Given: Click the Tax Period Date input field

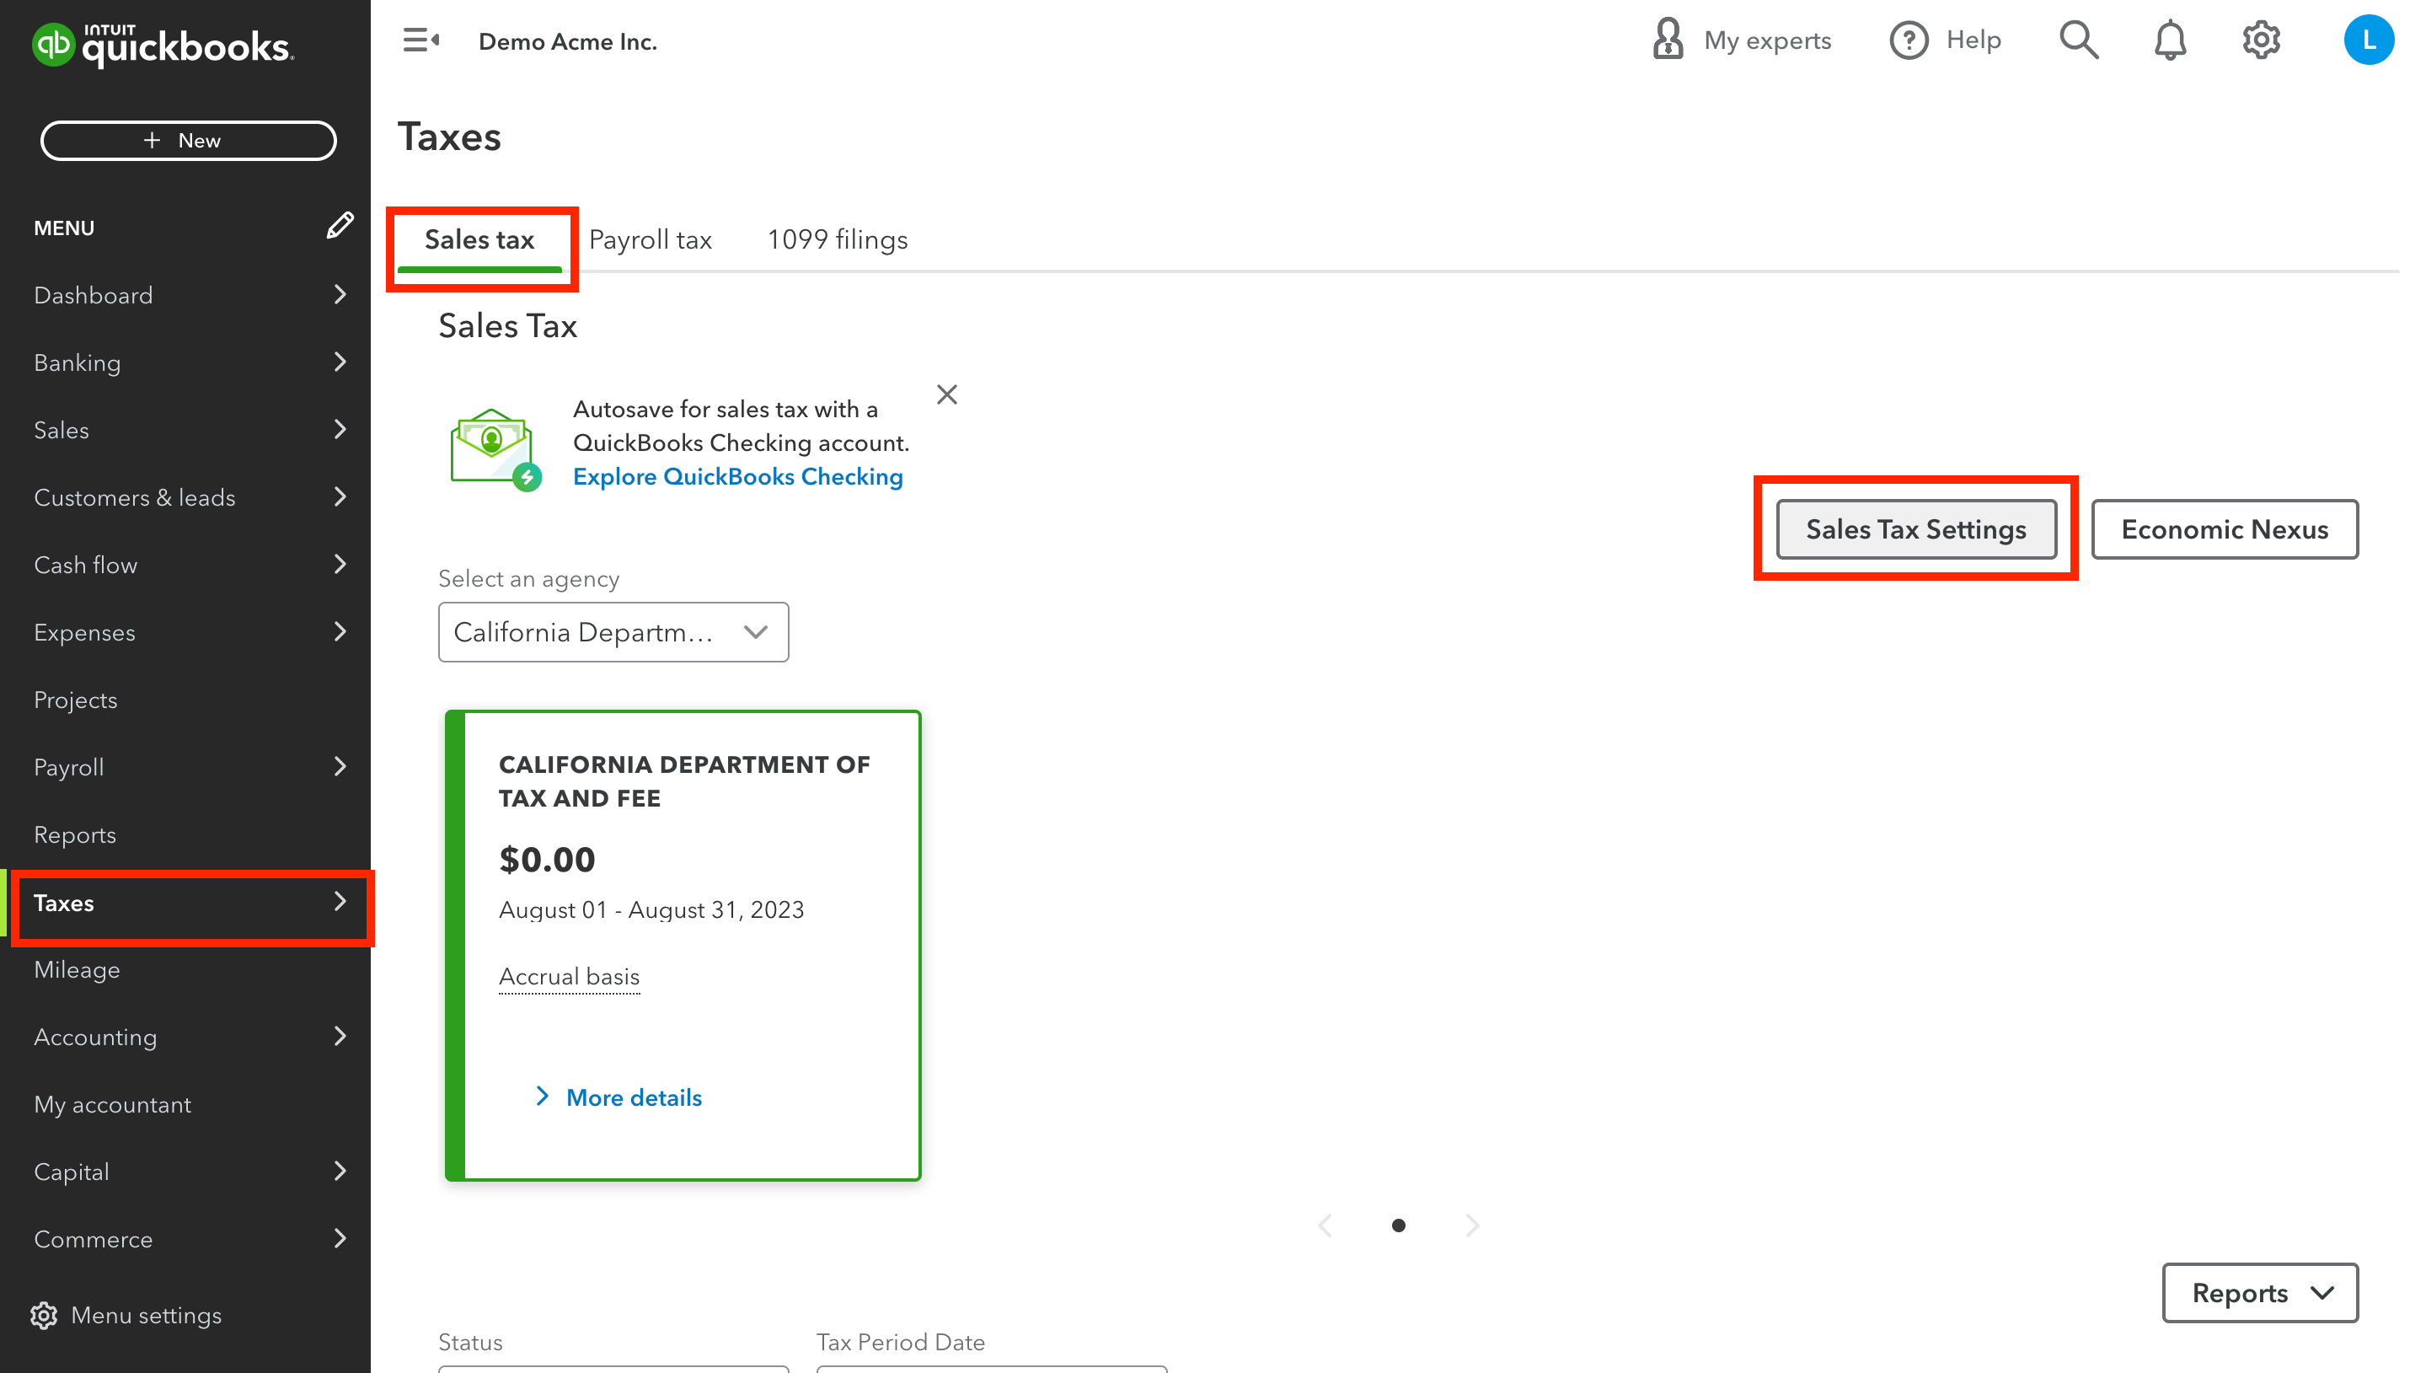Looking at the screenshot, I should pyautogui.click(x=989, y=1370).
